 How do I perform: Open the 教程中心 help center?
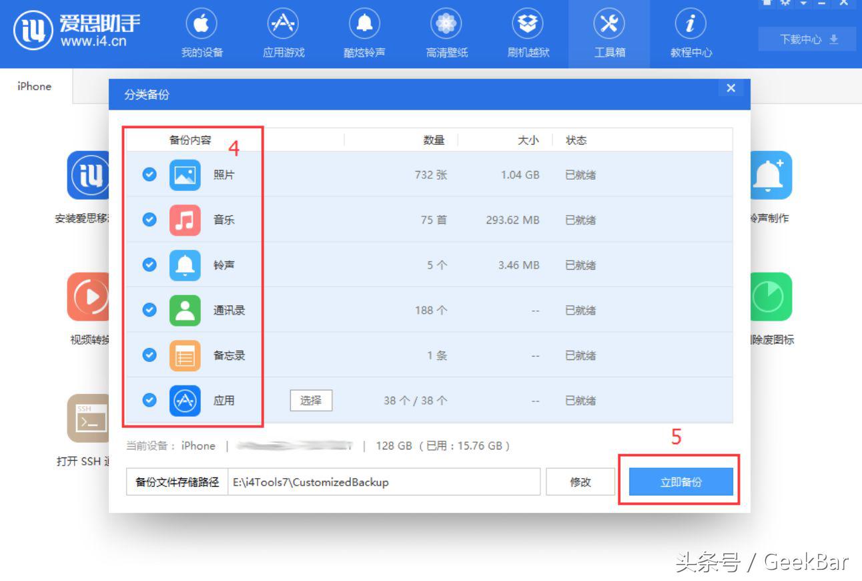pos(691,30)
